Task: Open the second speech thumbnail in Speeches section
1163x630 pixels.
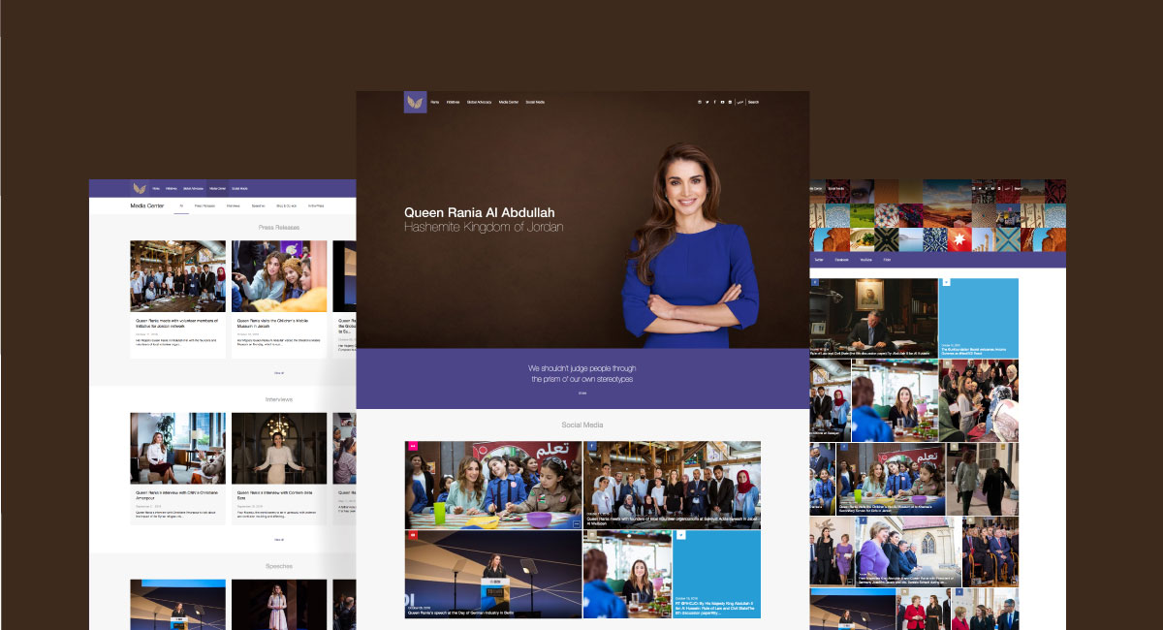Action: [x=279, y=605]
